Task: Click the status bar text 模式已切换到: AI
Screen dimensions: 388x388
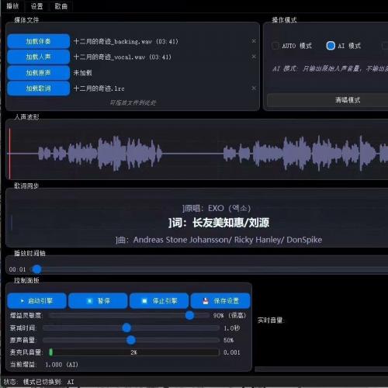Action: [x=48, y=382]
